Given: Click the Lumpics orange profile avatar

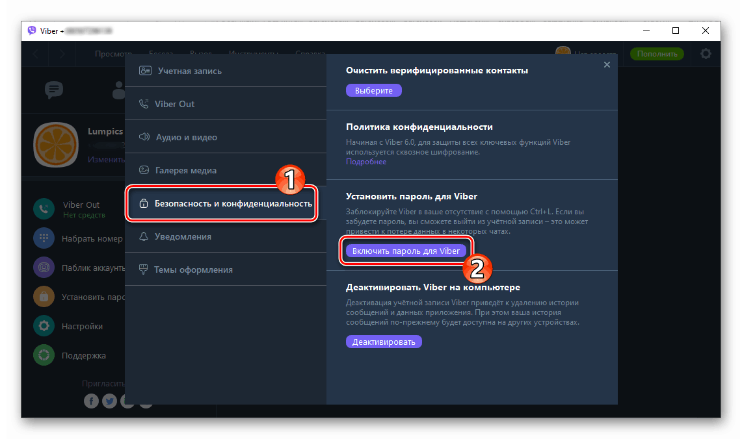Looking at the screenshot, I should tap(56, 145).
